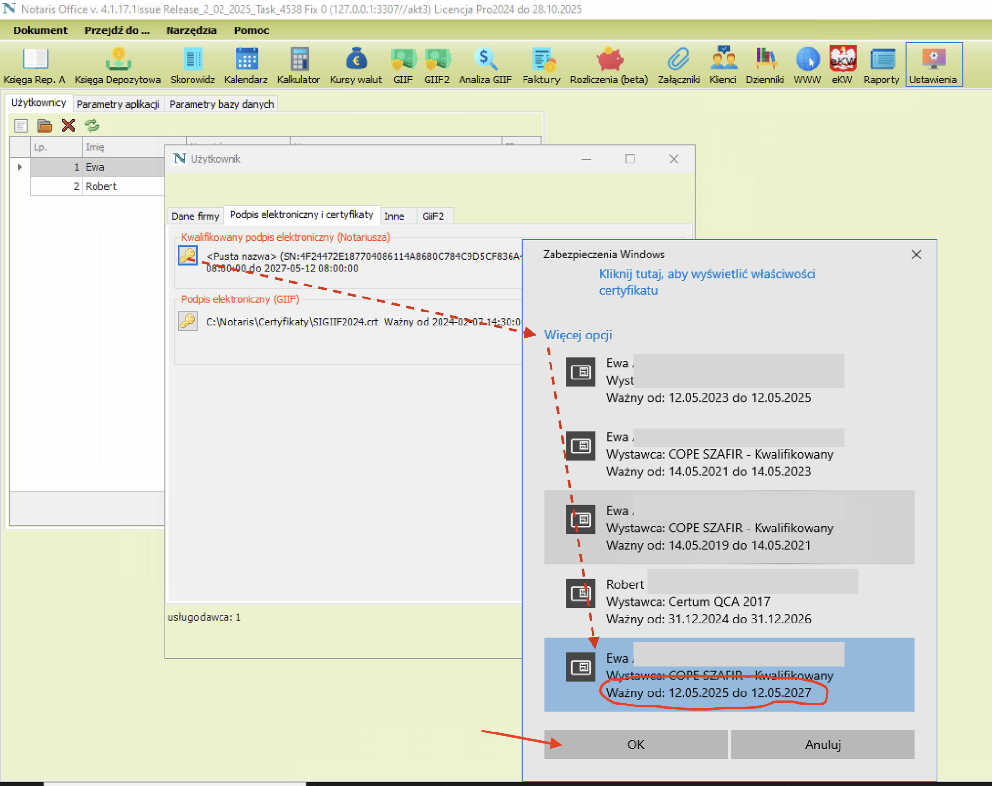Click the red X delete user icon
Viewport: 992px width, 786px height.
click(x=69, y=125)
